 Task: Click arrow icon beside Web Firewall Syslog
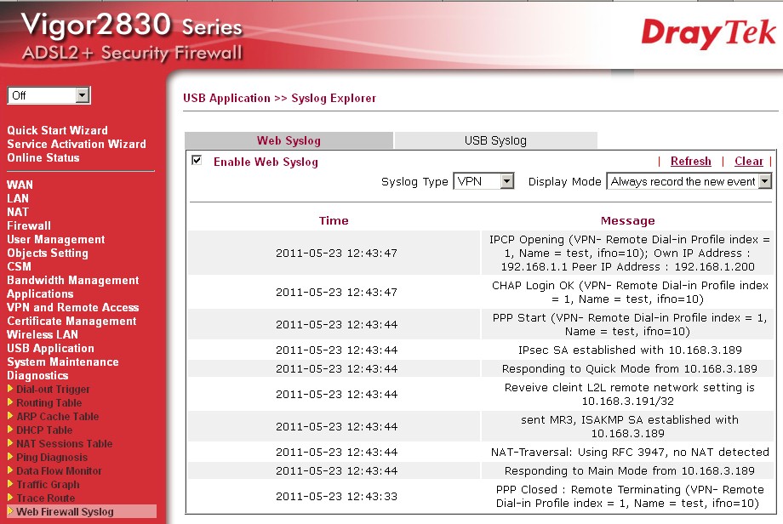pyautogui.click(x=10, y=511)
